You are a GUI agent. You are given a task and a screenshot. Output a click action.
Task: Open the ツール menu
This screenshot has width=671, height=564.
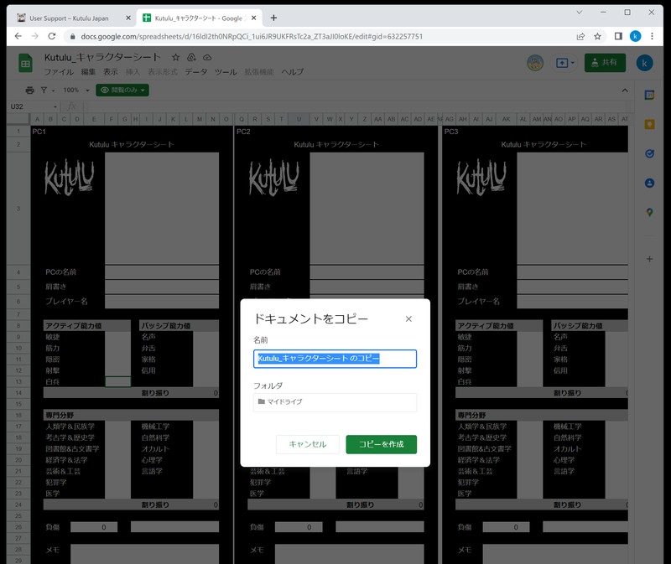[226, 72]
